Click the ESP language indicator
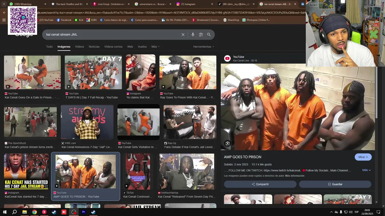This screenshot has width=385, height=216. (x=357, y=212)
